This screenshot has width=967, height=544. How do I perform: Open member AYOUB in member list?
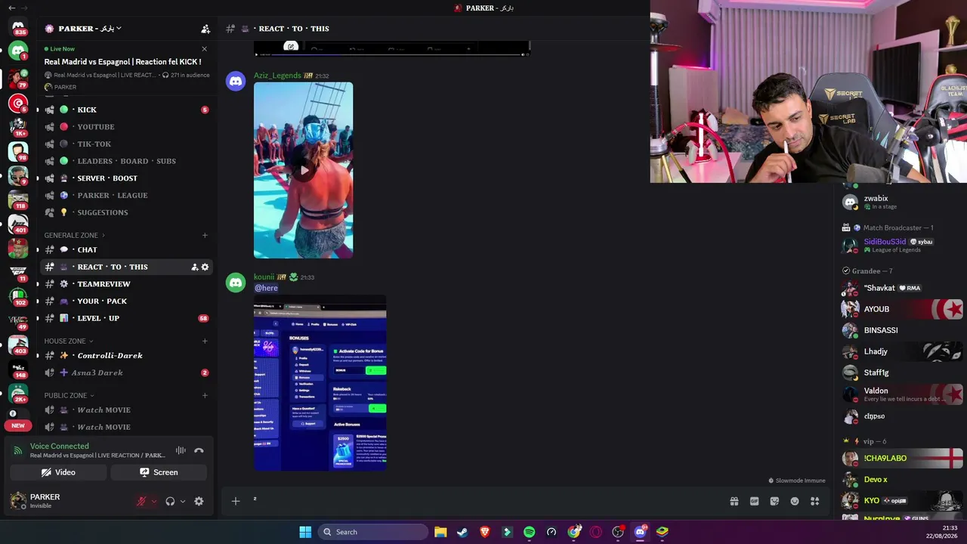pos(903,309)
